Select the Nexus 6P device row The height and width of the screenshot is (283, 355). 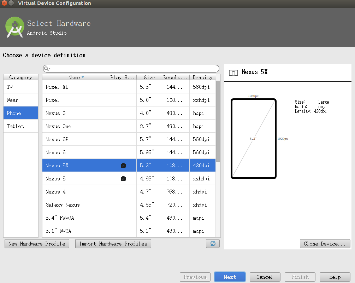129,139
